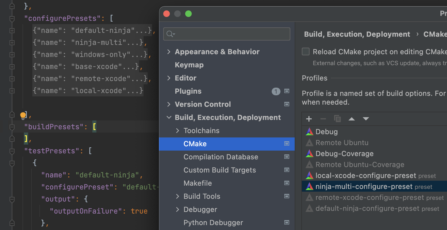This screenshot has width=447, height=230.
Task: Click the yellow lightbulb intention icon in editor
Action: tap(23, 116)
